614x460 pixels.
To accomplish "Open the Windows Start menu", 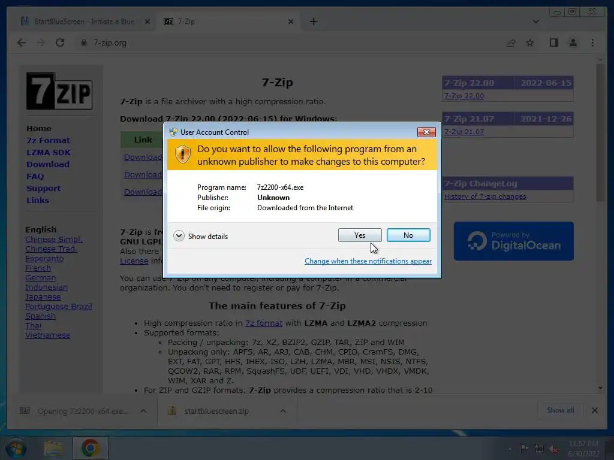I will pyautogui.click(x=16, y=448).
